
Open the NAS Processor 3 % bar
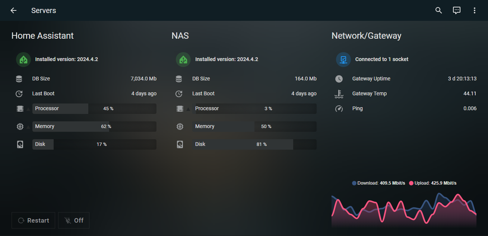coord(254,109)
